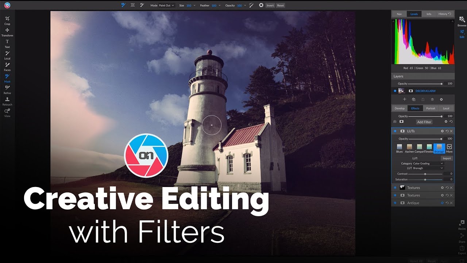Viewport: 467px width, 263px height.
Task: Select the Transform tool
Action: point(7,31)
